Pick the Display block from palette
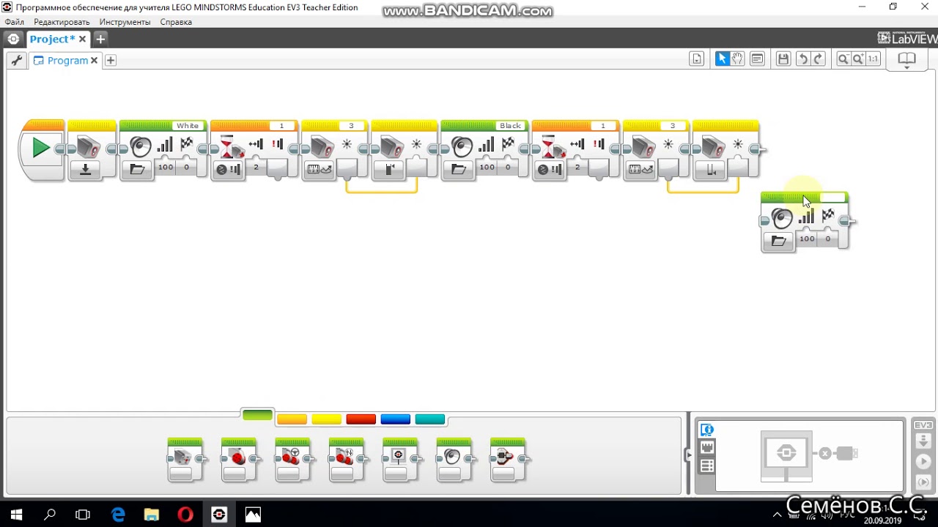The image size is (938, 527). 400,460
